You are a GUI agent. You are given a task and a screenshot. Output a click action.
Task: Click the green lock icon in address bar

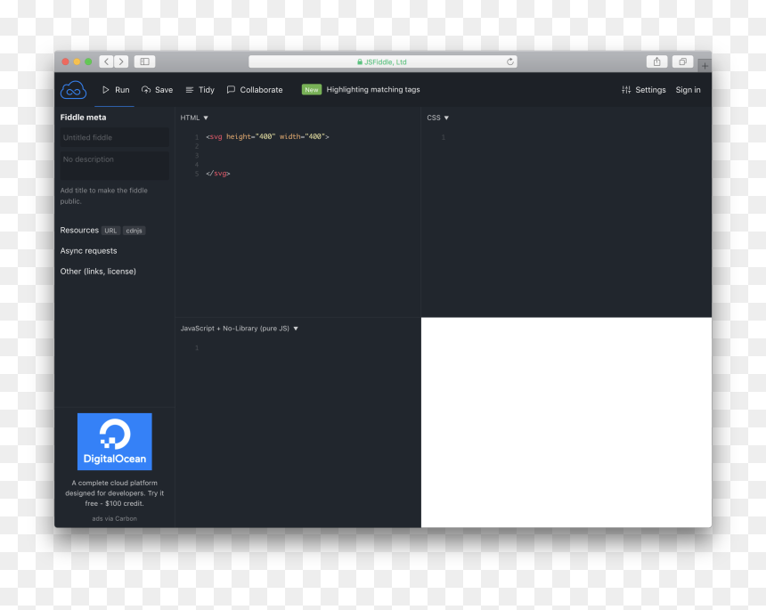pyautogui.click(x=360, y=62)
